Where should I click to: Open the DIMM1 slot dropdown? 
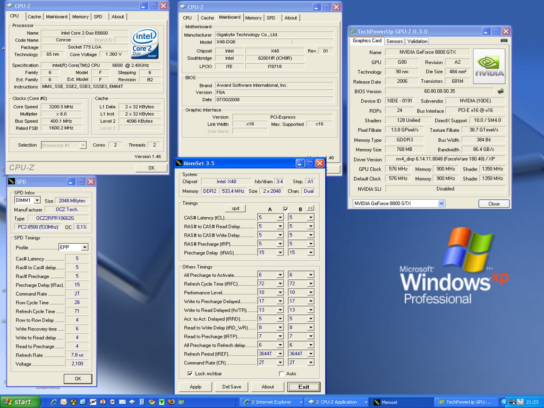pos(37,200)
